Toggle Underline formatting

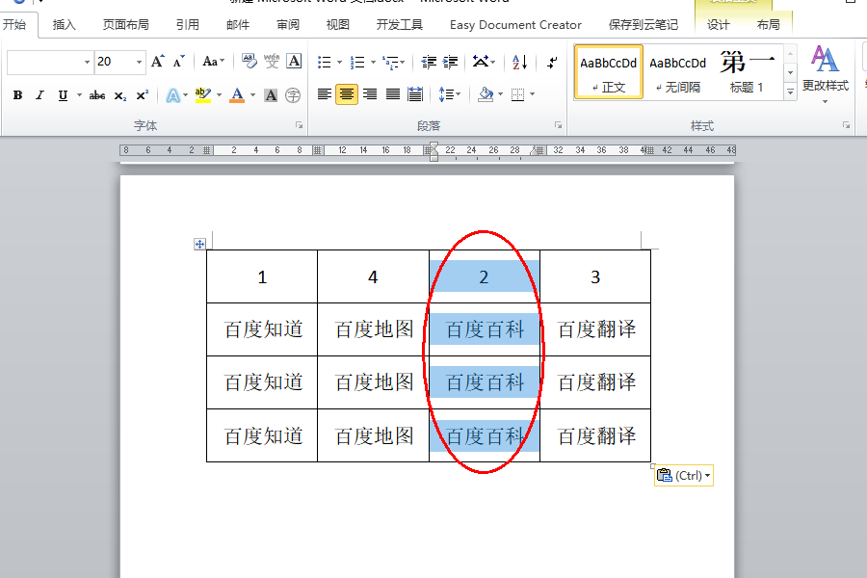click(63, 95)
